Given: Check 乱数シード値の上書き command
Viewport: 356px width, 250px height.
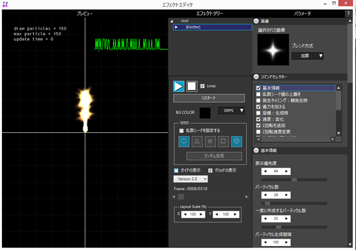Looking at the screenshot, I should pos(258,94).
